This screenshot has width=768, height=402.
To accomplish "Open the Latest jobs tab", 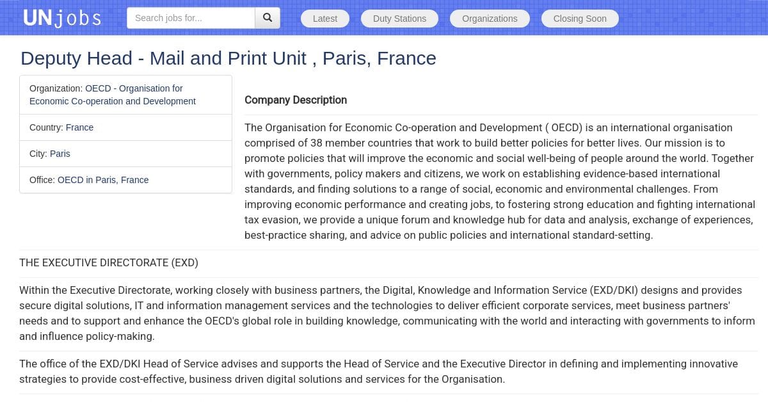I will (325, 19).
